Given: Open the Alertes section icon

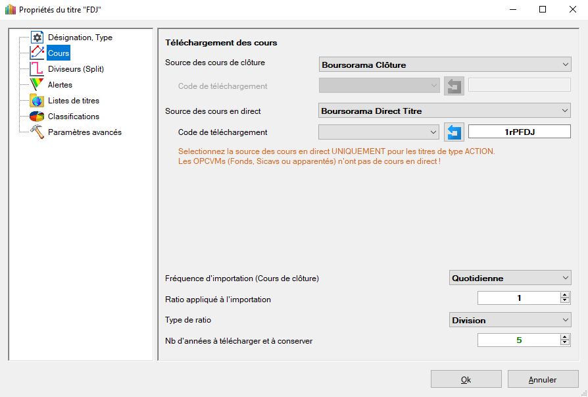Looking at the screenshot, I should click(x=37, y=85).
